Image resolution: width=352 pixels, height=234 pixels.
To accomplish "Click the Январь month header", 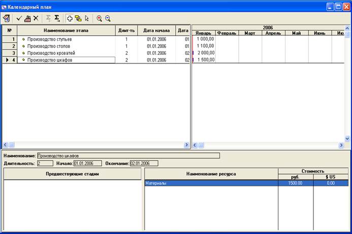I will click(x=204, y=33).
